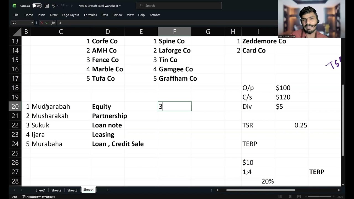
Task: Click the Select All corner triangle
Action: click(x=17, y=32)
